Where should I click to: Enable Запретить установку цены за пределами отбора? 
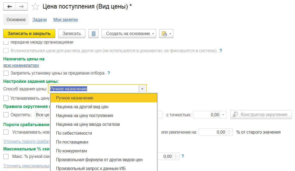[x=6, y=73]
